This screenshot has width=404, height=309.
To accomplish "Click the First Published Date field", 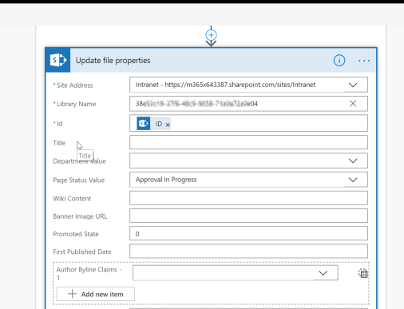I will 248,251.
